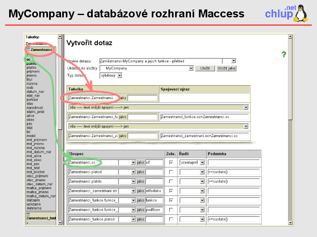The width and height of the screenshot is (317, 237).
Task: Select the statni_prisl field in table list
Action: 35,112
